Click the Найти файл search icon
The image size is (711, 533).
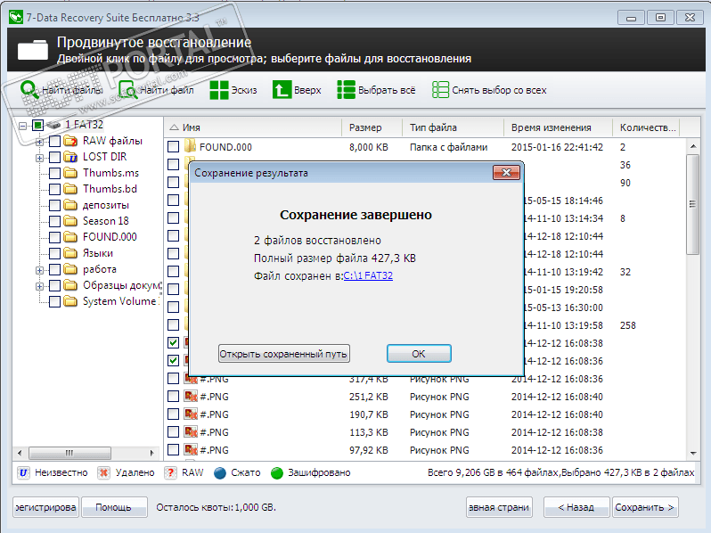coord(128,89)
